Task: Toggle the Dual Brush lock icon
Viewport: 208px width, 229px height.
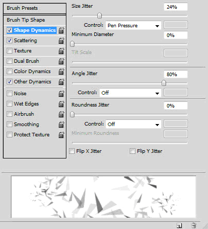Action: click(61, 61)
